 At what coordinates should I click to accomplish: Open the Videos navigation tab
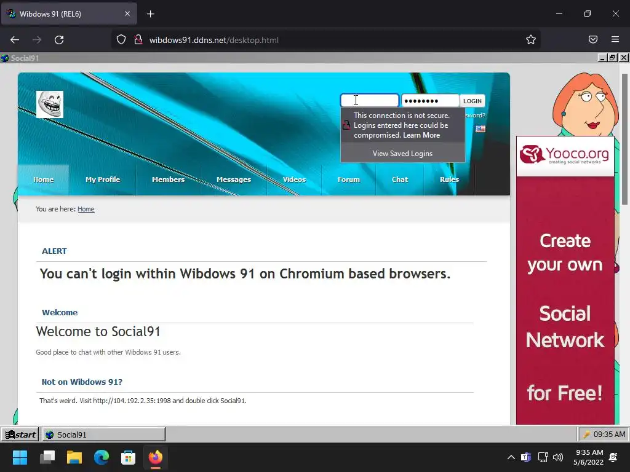294,179
